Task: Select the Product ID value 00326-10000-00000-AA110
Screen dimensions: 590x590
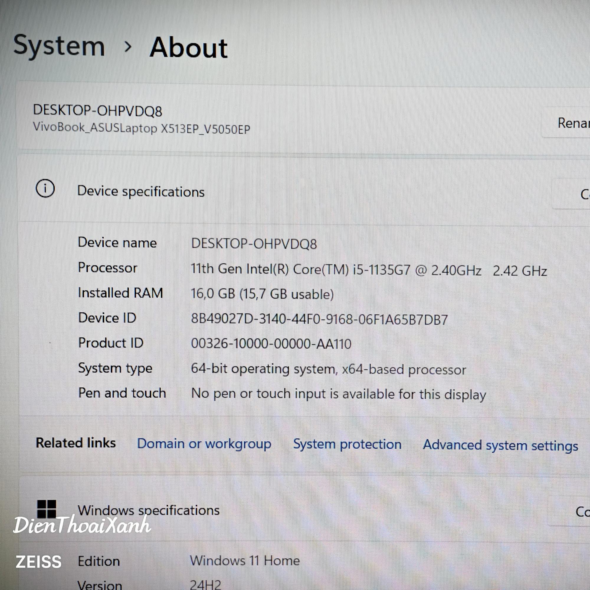Action: point(271,344)
